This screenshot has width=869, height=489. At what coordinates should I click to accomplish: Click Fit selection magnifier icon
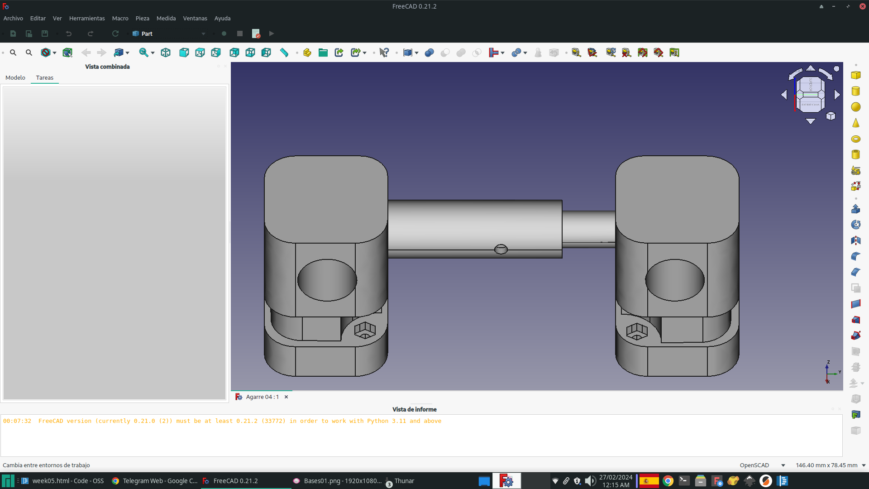coord(29,53)
